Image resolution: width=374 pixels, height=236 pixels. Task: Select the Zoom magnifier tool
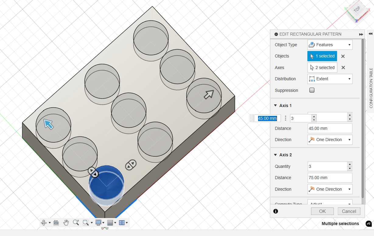(76, 223)
